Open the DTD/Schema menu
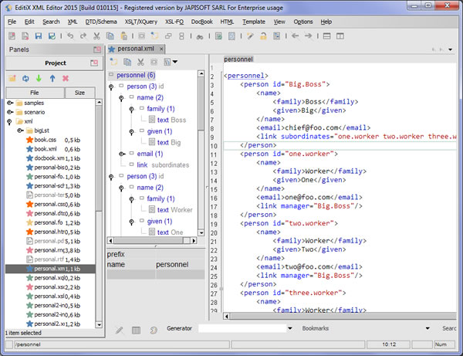This screenshot has height=356, width=463. (101, 22)
